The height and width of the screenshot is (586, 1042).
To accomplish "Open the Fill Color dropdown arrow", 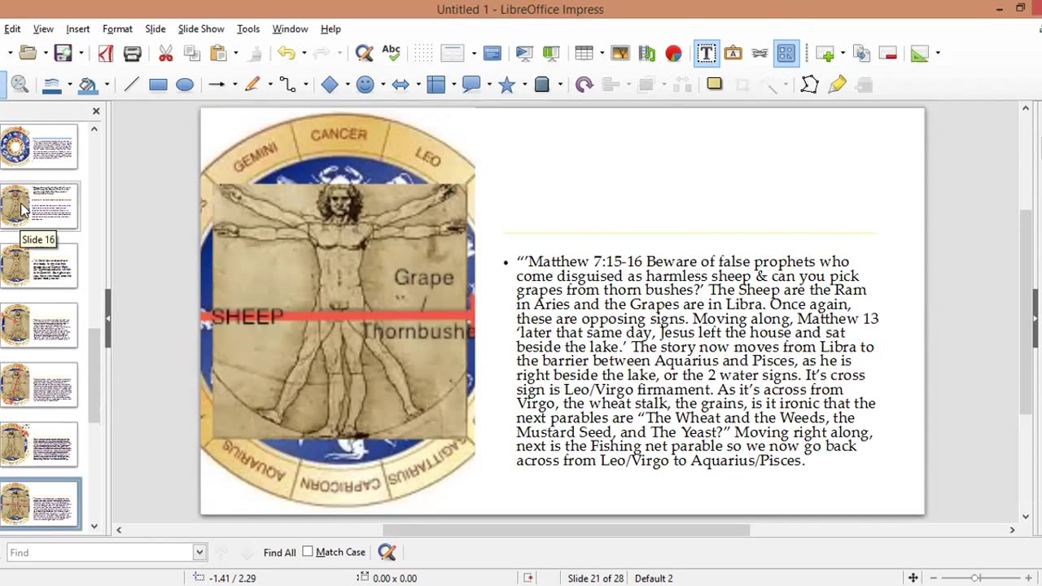I will click(x=105, y=85).
